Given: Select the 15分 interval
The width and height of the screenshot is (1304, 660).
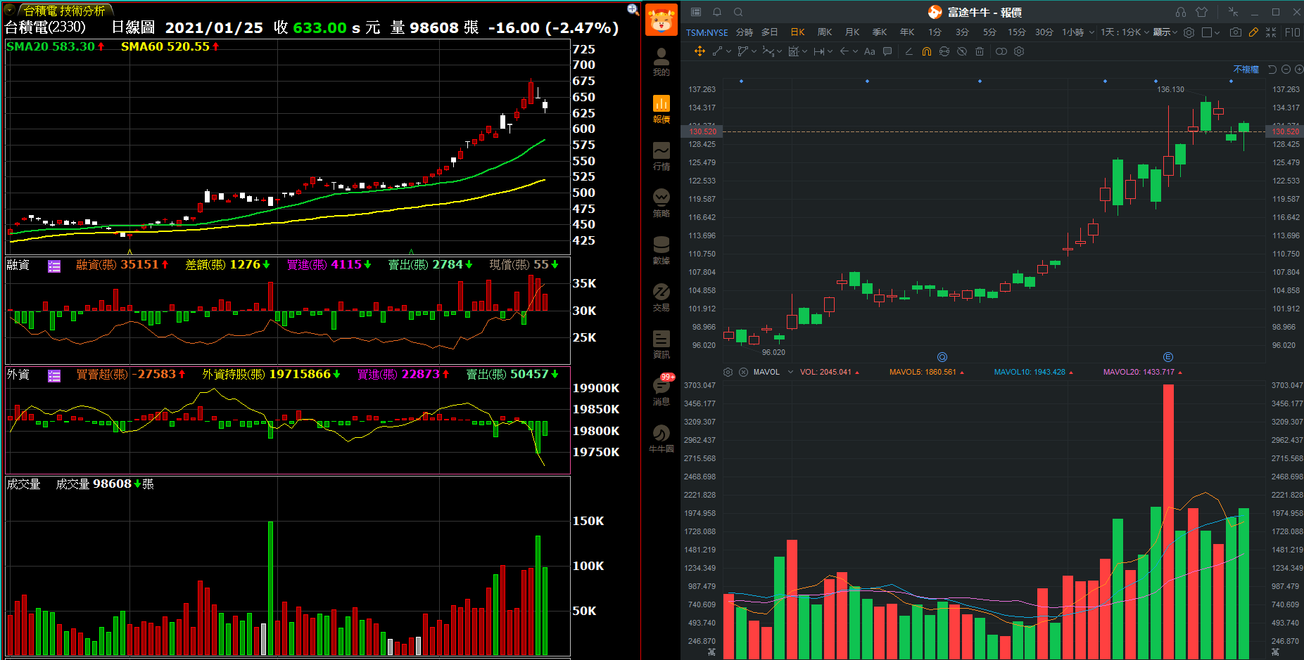Looking at the screenshot, I should (x=1016, y=32).
